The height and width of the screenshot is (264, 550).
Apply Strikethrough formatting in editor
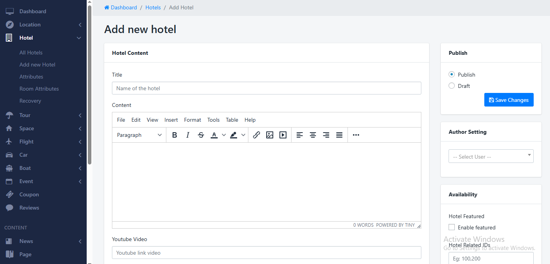(x=201, y=135)
